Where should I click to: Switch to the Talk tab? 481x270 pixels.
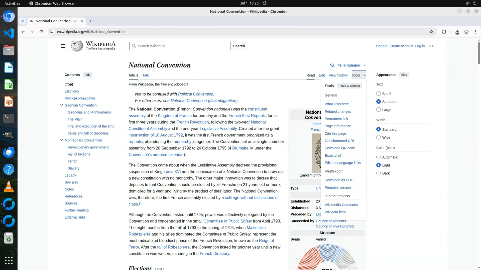click(145, 75)
